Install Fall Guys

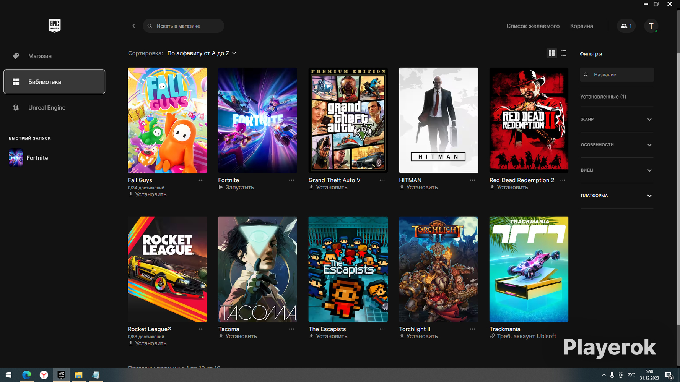(x=147, y=194)
